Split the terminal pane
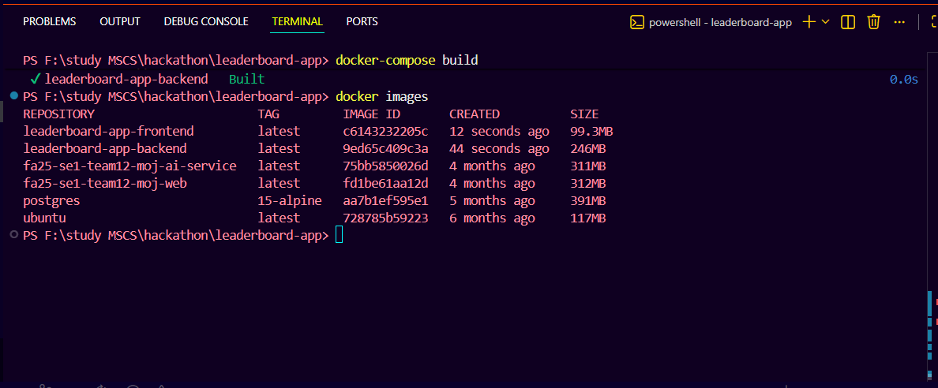This screenshot has height=388, width=938. [848, 22]
